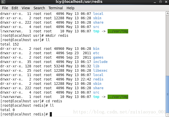Click the 'mkdir redis' command text

click(x=57, y=35)
